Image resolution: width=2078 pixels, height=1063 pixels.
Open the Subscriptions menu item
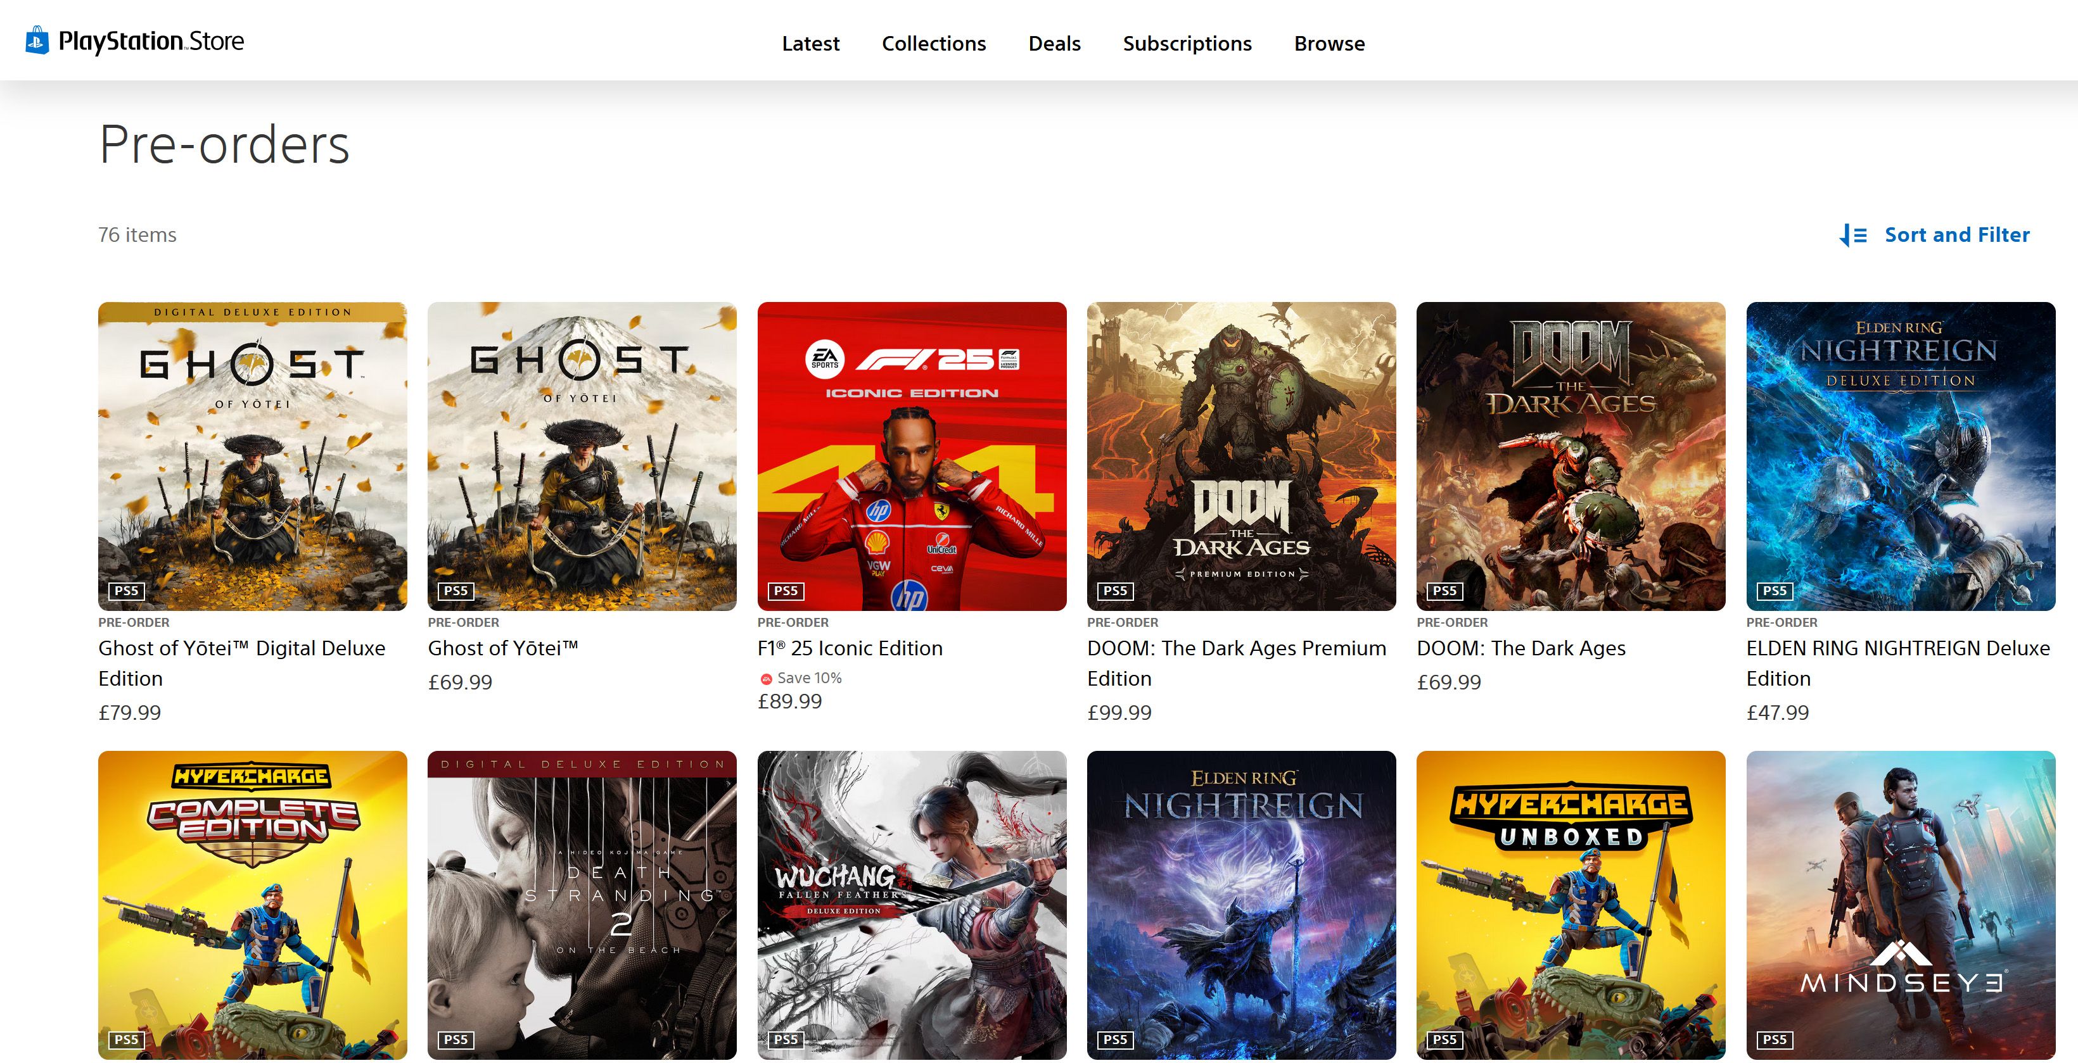(x=1187, y=44)
